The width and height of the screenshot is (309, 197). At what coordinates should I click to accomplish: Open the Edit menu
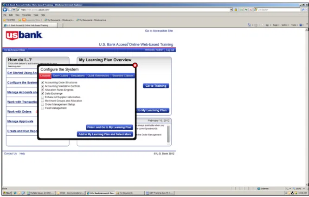pyautogui.click(x=11, y=15)
